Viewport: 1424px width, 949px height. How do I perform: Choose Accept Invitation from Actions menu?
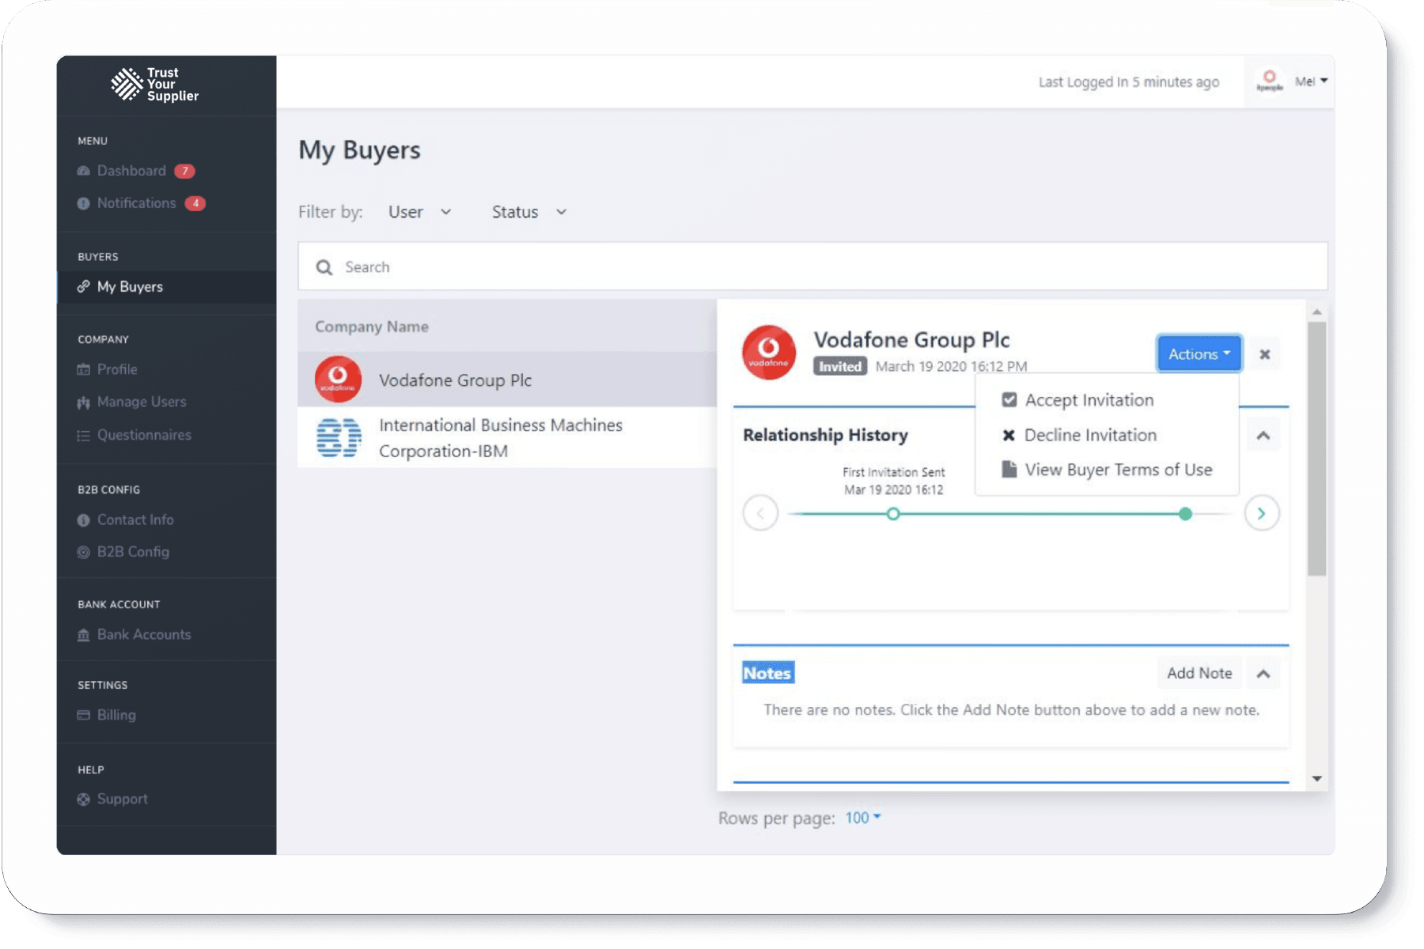pos(1089,400)
